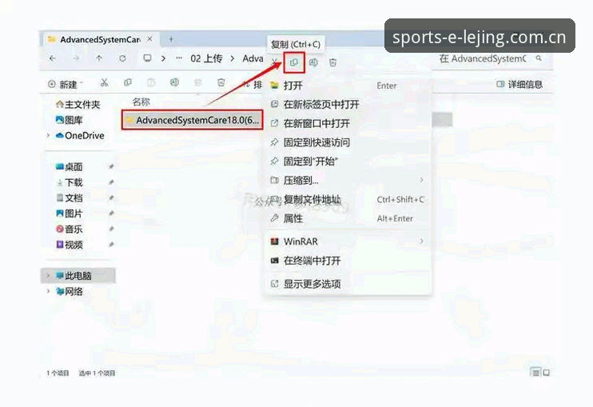
Task: Open 文档 in the sidebar
Action: pos(69,198)
